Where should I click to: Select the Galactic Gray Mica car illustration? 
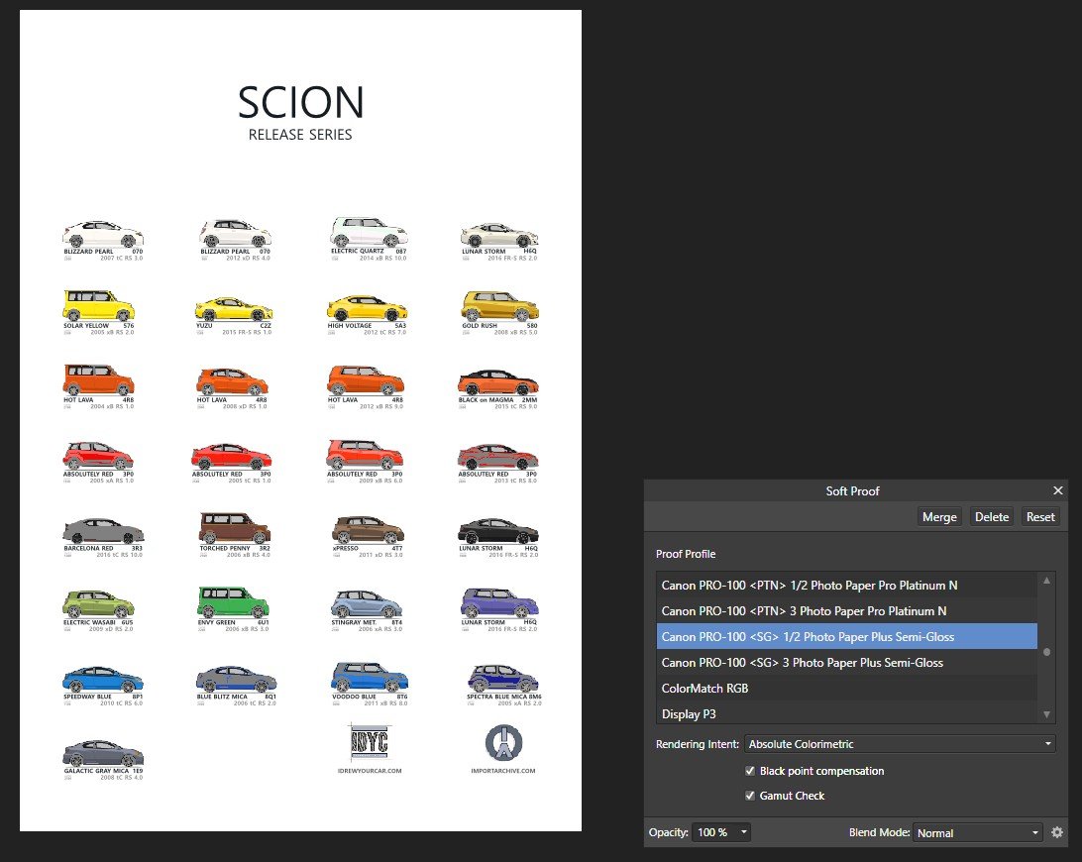pos(103,754)
